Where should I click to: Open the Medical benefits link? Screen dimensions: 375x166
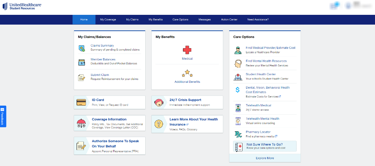point(187,59)
